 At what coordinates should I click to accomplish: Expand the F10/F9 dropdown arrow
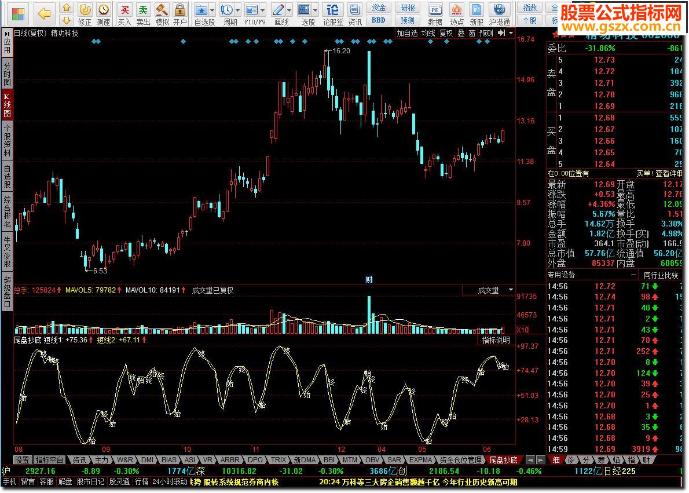coord(263,10)
